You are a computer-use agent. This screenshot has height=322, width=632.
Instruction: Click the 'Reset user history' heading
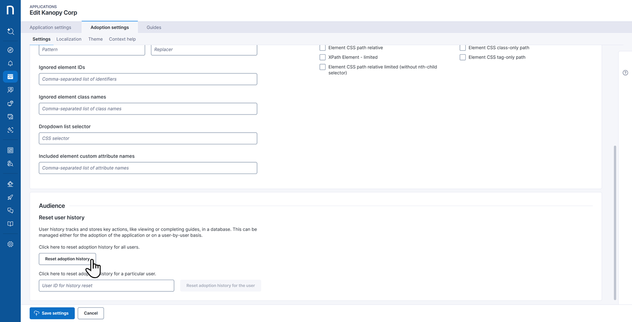coord(62,217)
